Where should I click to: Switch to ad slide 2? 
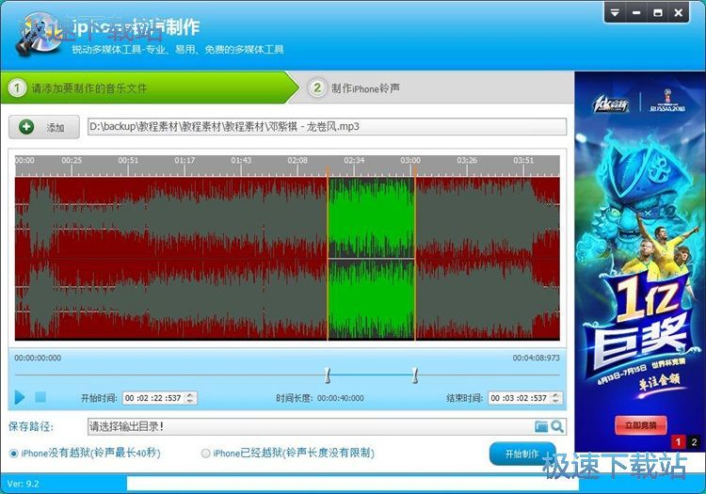pyautogui.click(x=694, y=442)
